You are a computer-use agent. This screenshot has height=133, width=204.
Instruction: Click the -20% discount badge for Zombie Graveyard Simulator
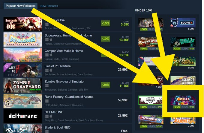pyautogui.click(x=106, y=85)
